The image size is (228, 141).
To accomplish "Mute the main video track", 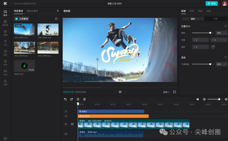I will (72, 124).
